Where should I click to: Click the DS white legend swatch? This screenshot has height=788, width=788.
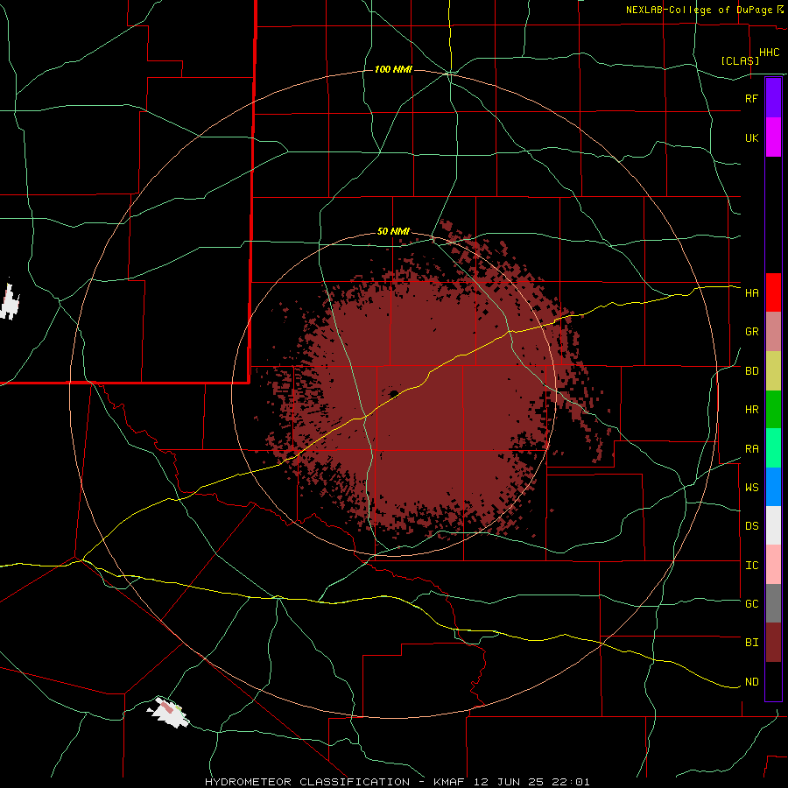coord(773,525)
